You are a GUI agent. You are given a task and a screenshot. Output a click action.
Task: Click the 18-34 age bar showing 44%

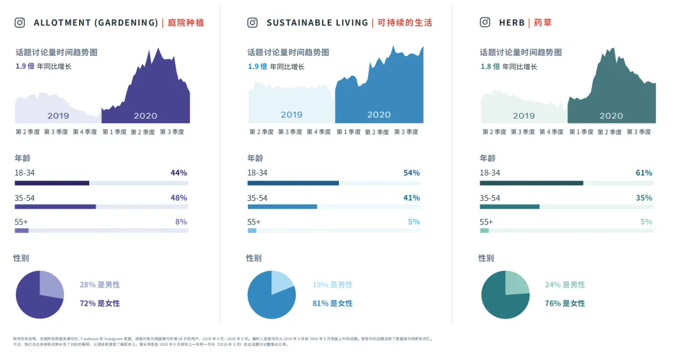click(x=101, y=183)
